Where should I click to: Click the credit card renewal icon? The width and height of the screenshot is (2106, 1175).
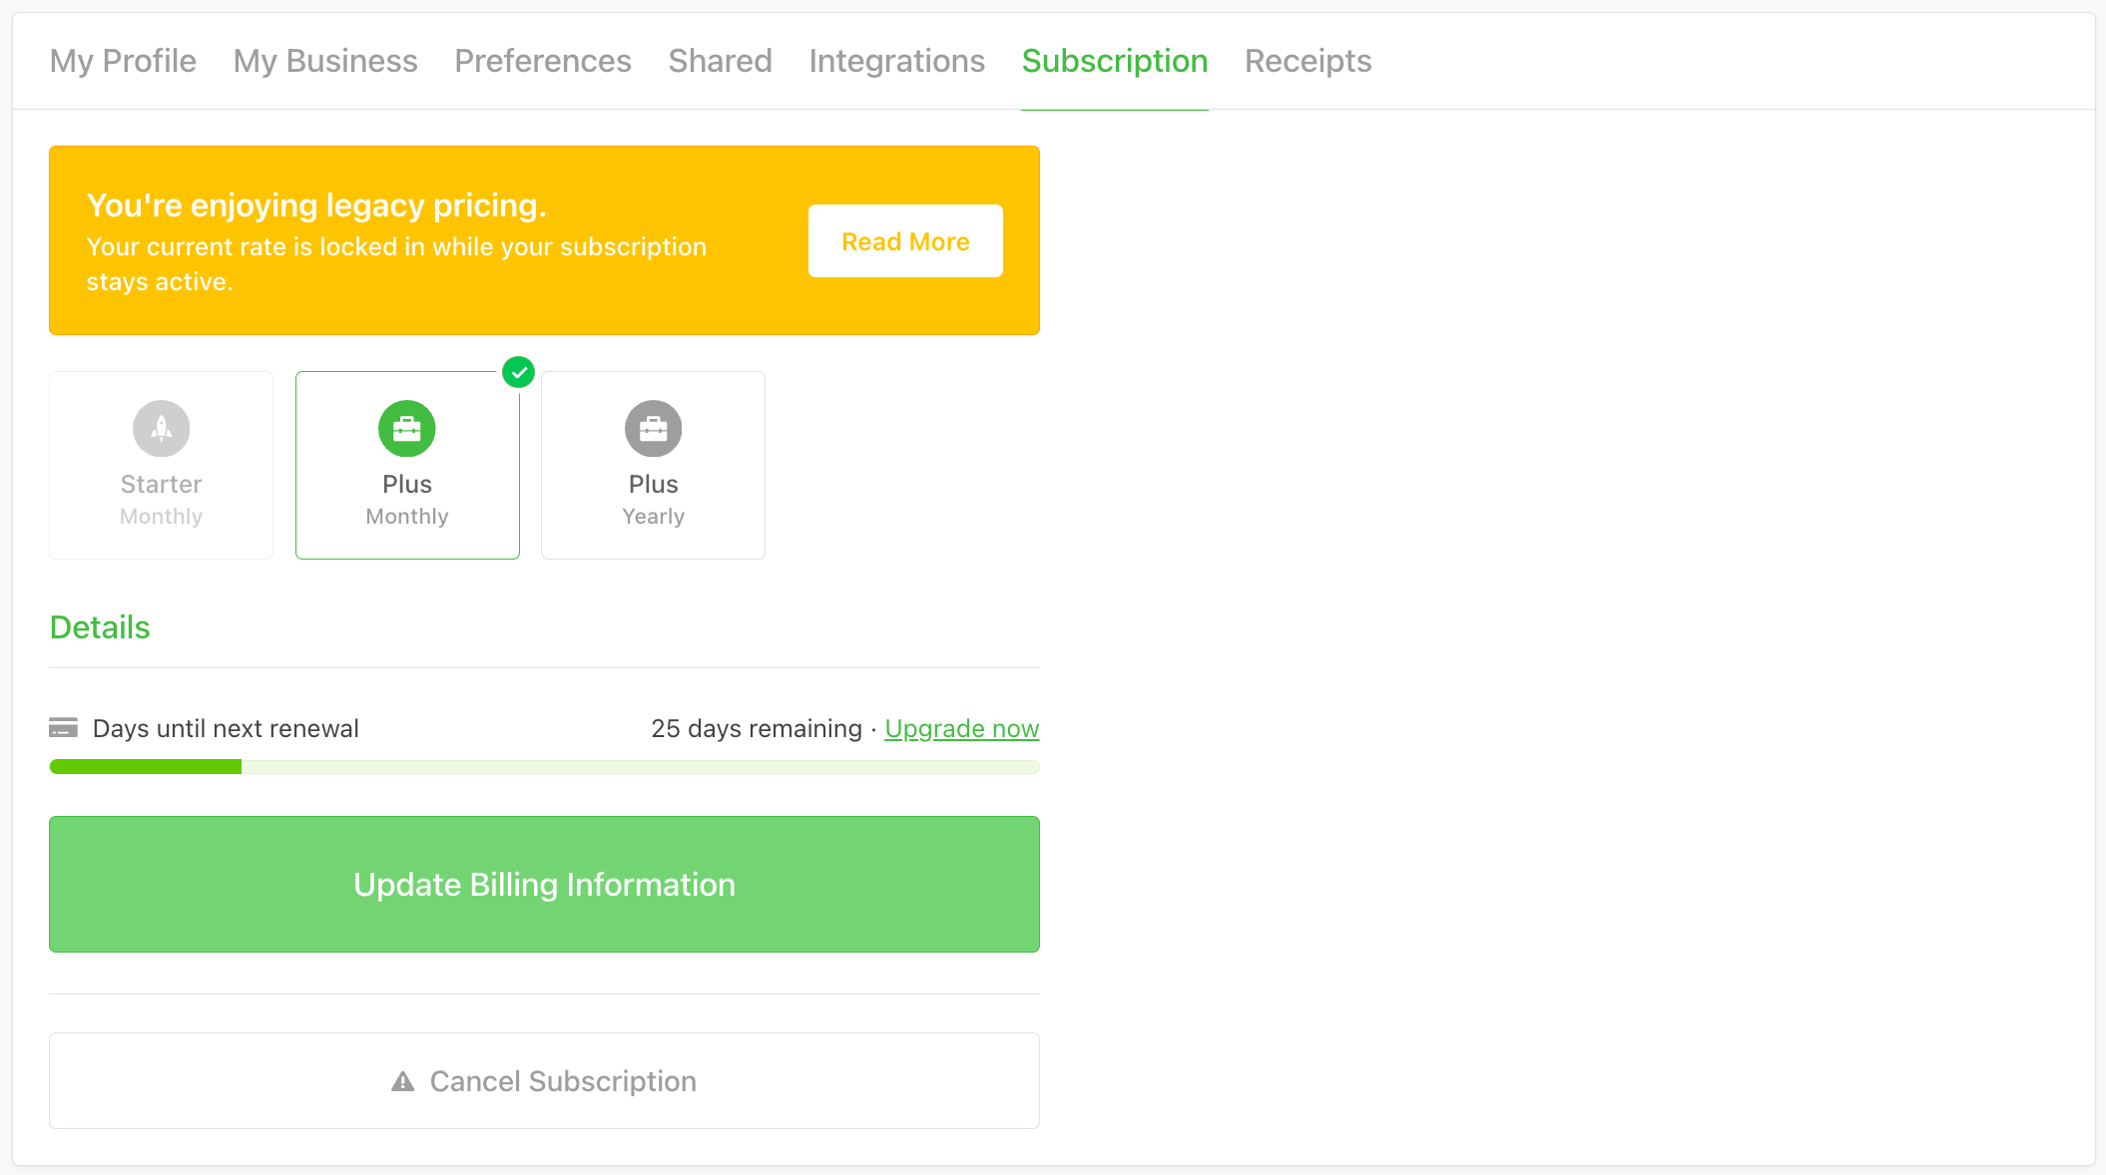(x=63, y=728)
